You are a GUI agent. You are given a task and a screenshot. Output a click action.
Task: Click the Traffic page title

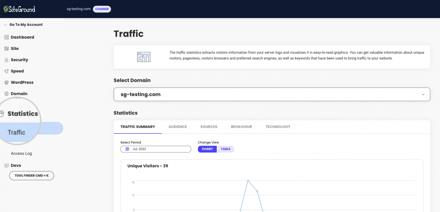point(129,34)
